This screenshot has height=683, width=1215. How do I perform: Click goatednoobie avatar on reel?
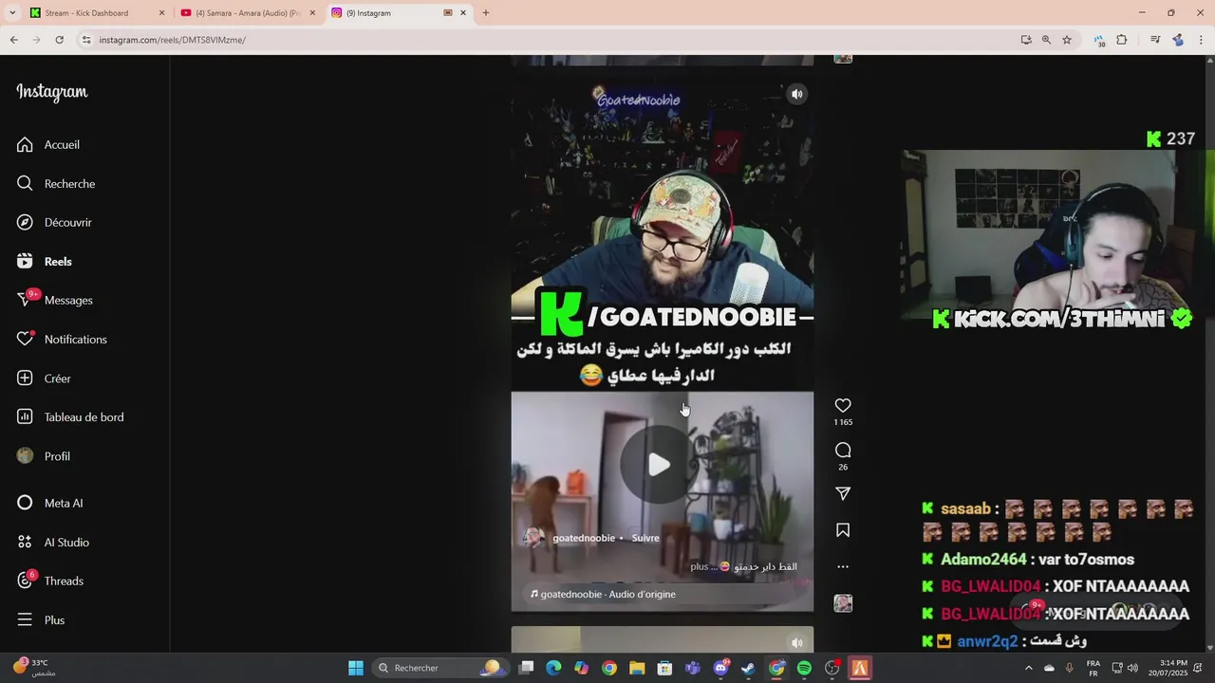[x=533, y=538]
